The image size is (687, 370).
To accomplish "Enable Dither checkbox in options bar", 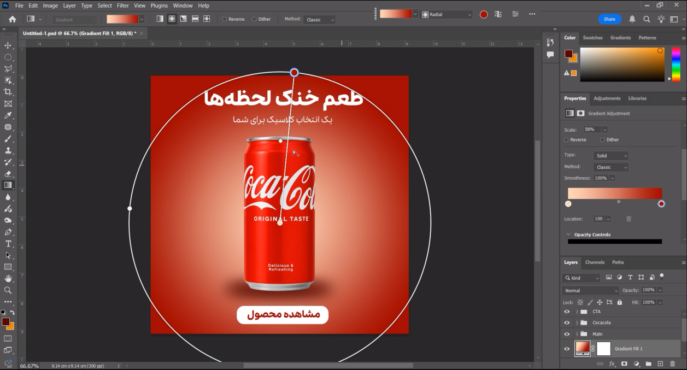I will pos(254,19).
